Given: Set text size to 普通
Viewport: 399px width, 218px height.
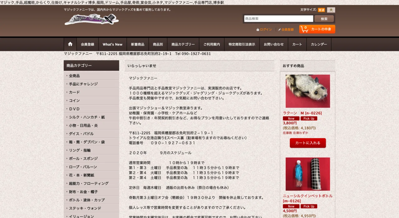Looking at the screenshot, I should point(321,10).
